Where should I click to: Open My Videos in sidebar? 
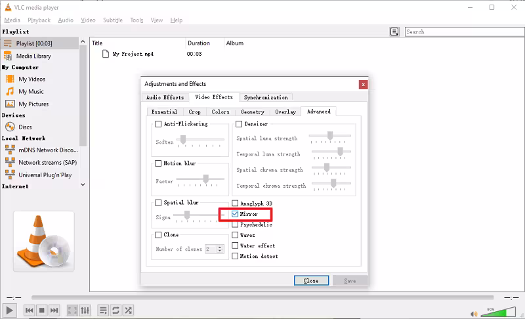point(39,79)
